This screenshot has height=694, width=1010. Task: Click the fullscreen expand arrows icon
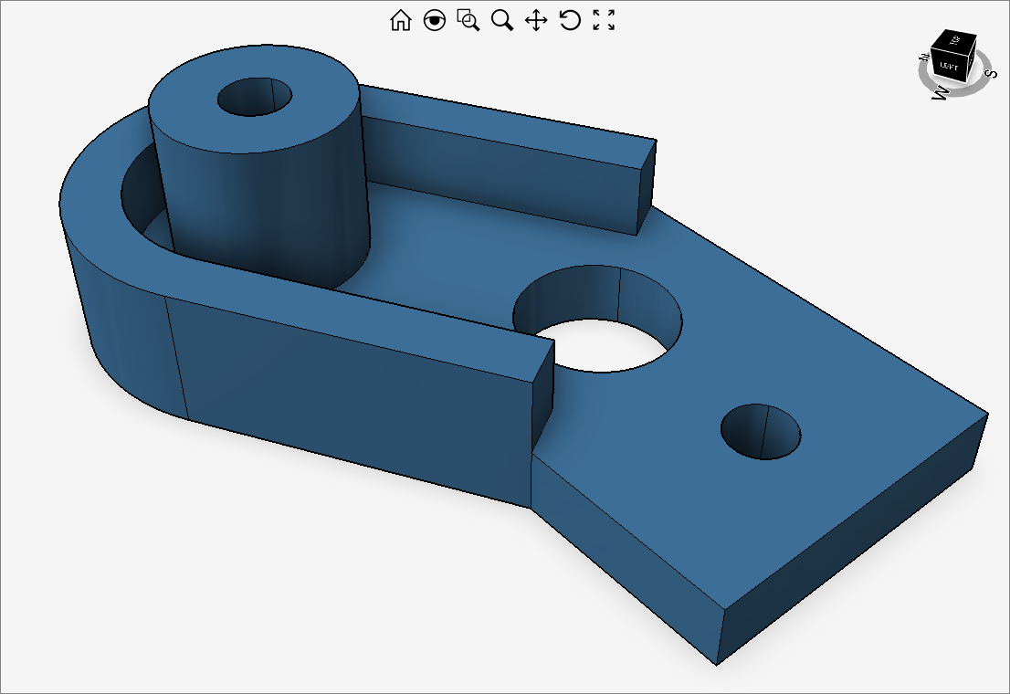pos(604,20)
